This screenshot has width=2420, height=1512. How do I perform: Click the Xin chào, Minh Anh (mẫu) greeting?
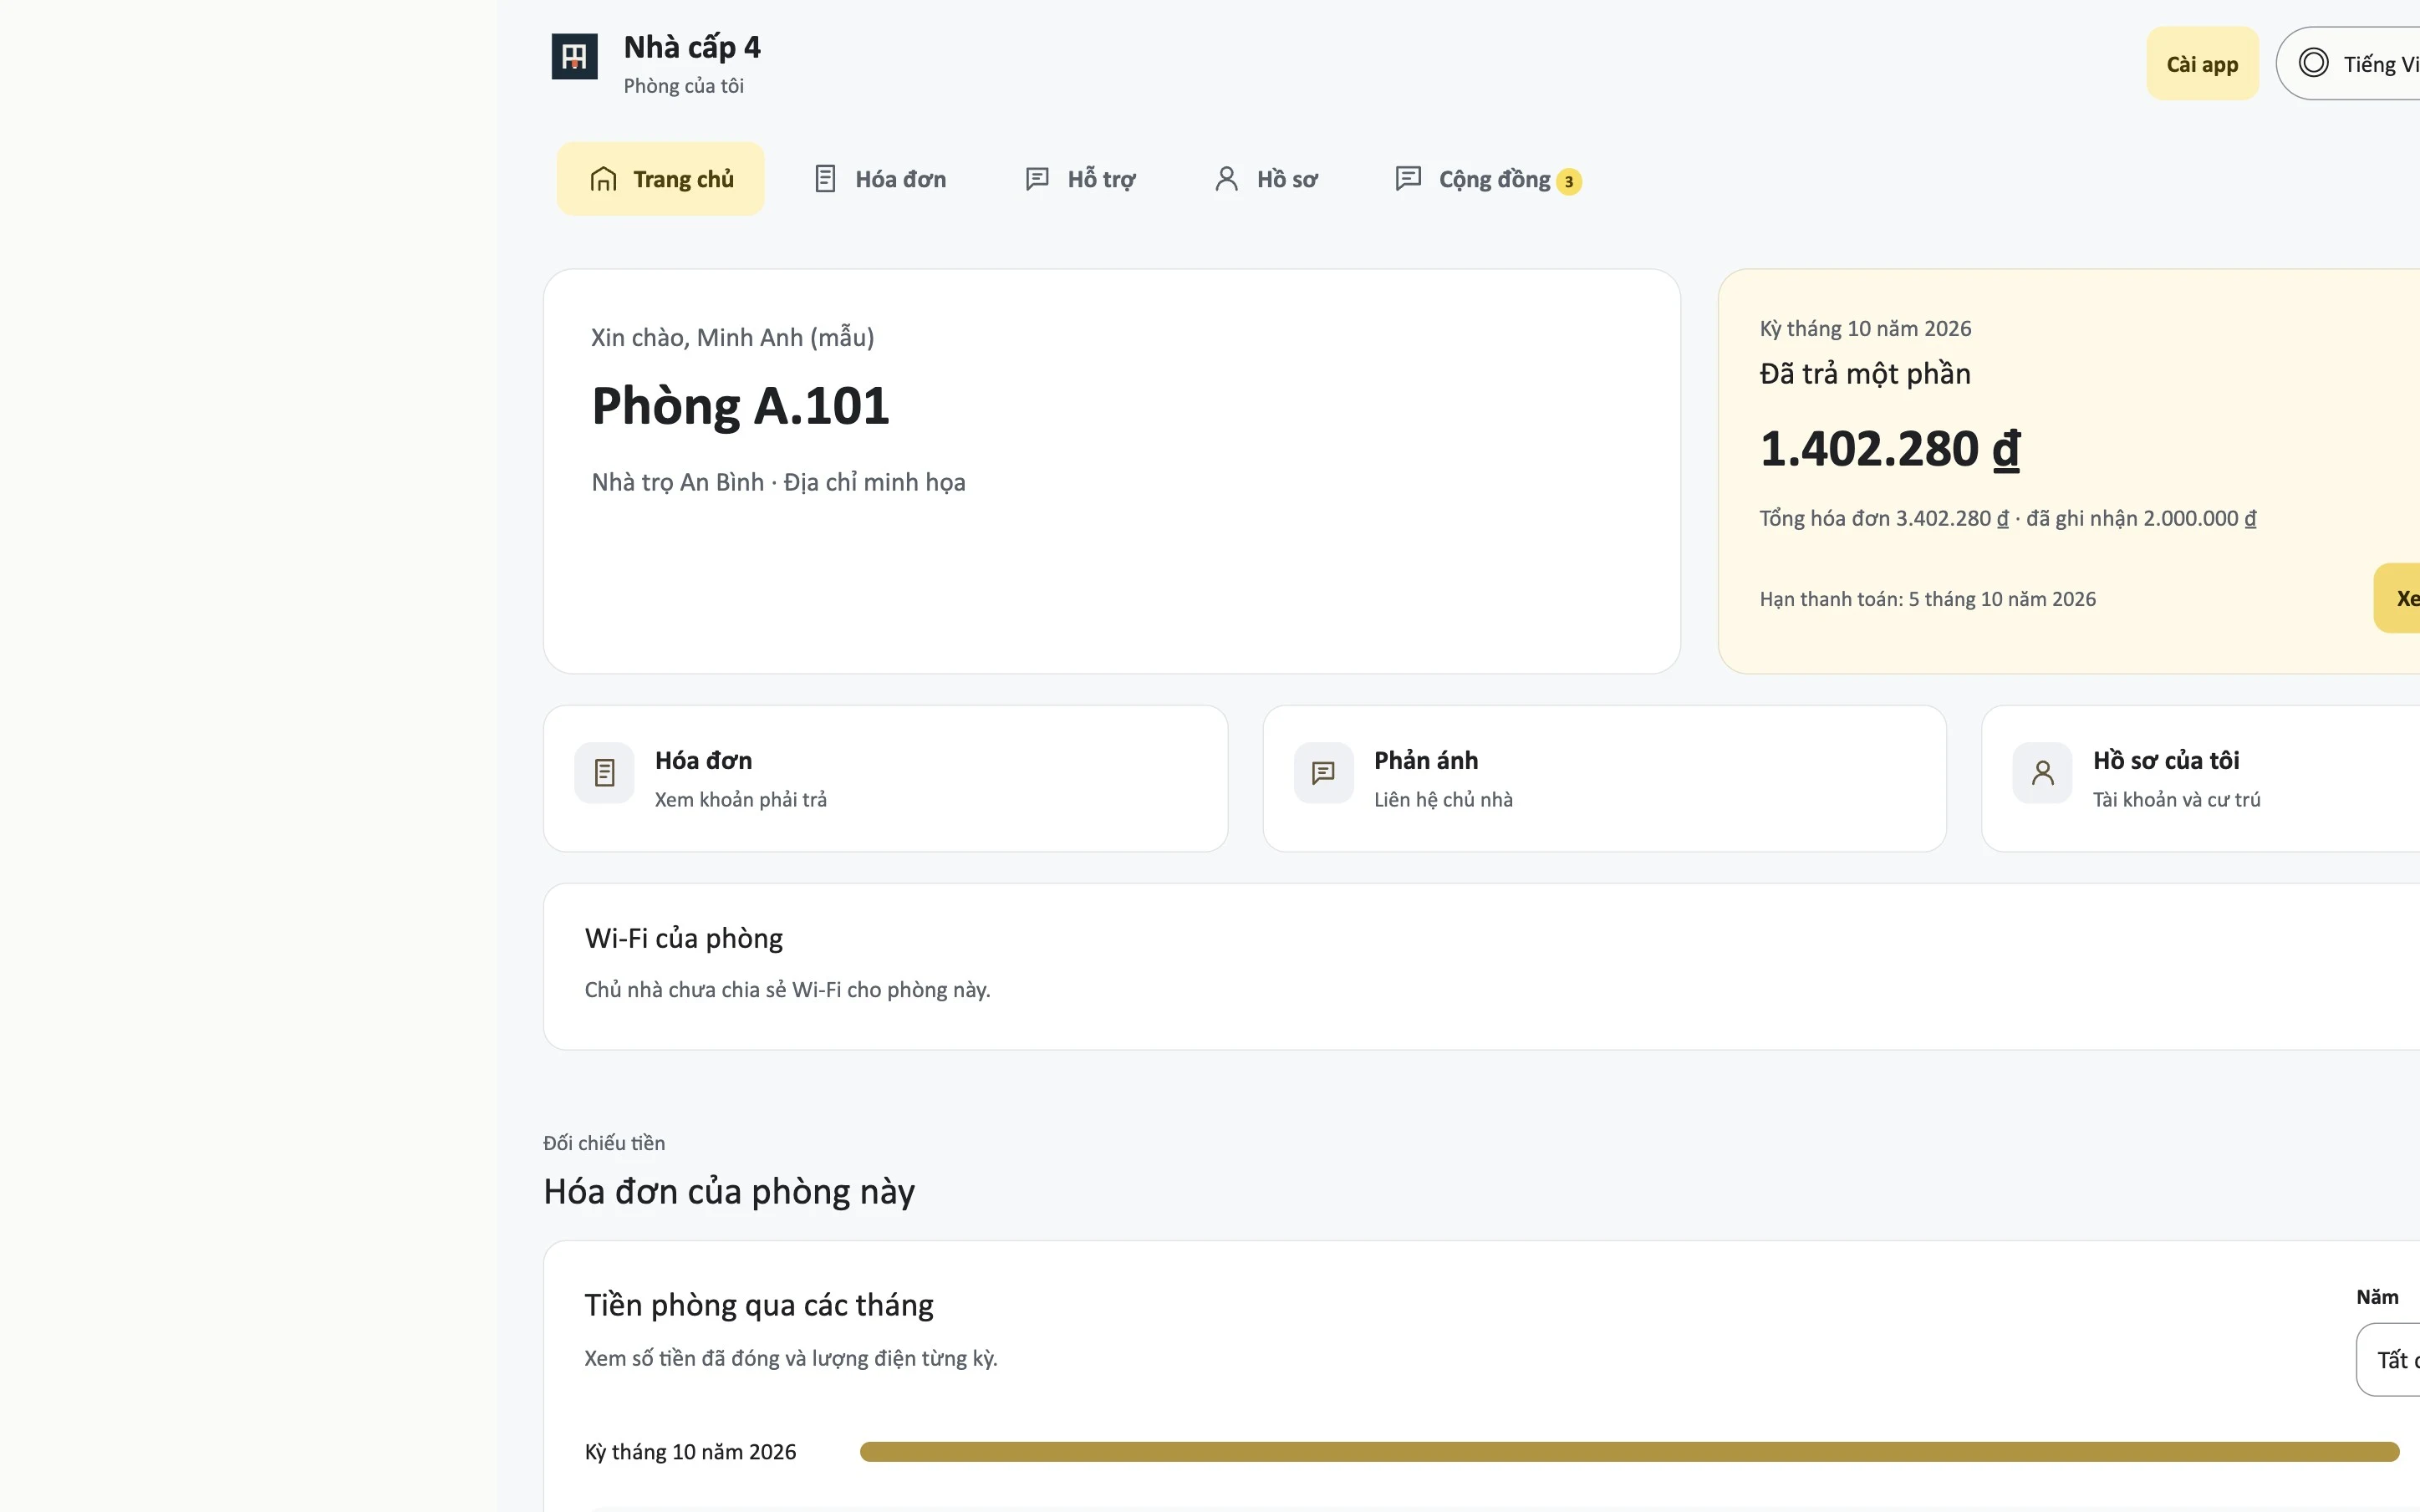pyautogui.click(x=732, y=338)
